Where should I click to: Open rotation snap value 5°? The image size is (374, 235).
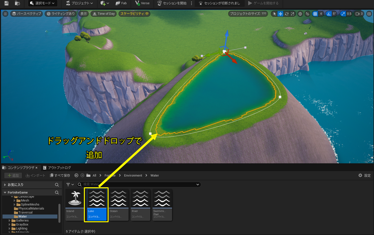334,14
